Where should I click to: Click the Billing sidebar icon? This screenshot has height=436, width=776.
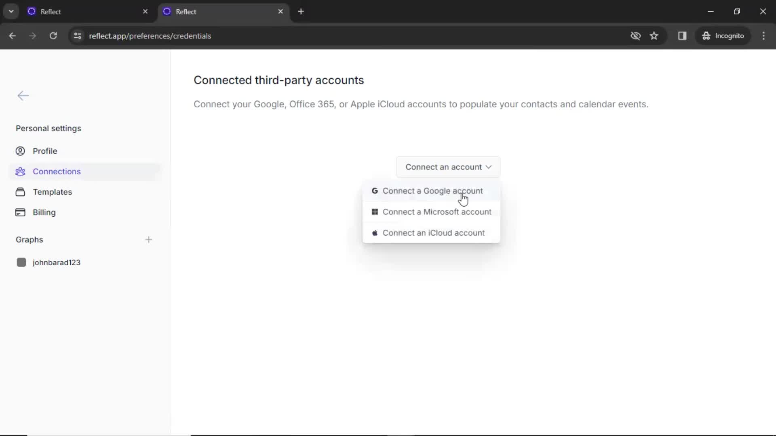click(x=20, y=212)
